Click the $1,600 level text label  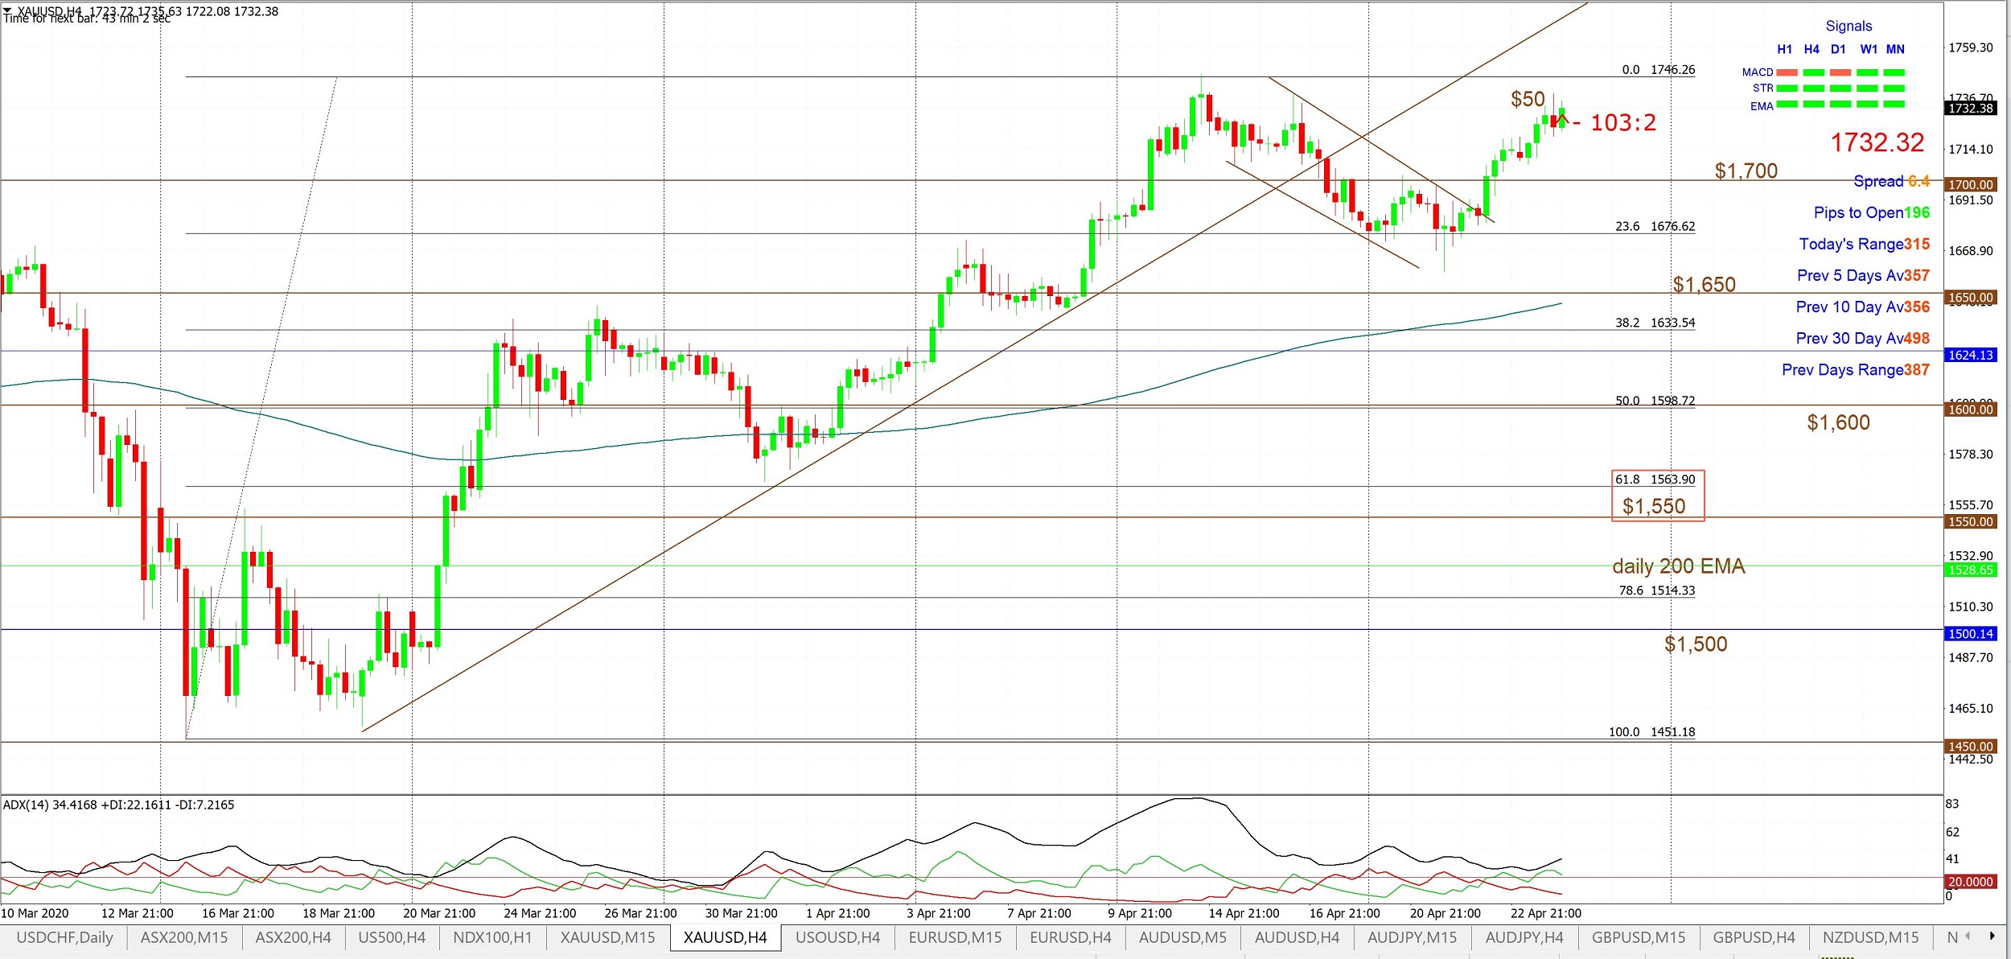(x=1838, y=422)
